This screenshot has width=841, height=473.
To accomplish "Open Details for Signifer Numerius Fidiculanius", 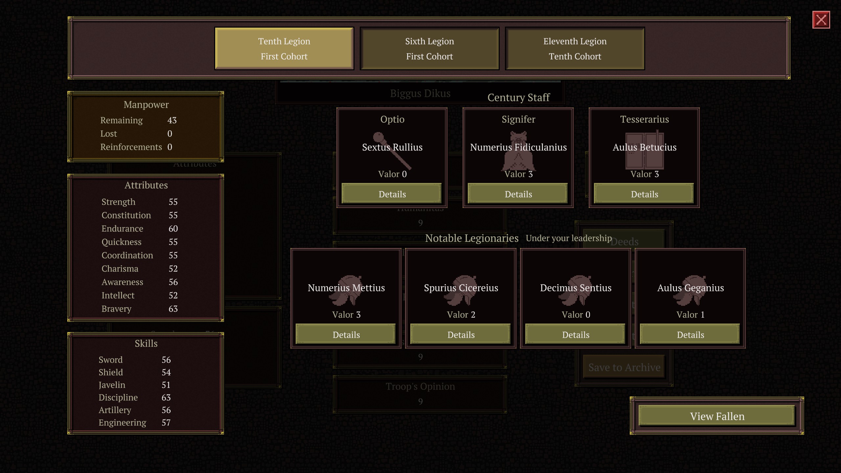I will (518, 194).
